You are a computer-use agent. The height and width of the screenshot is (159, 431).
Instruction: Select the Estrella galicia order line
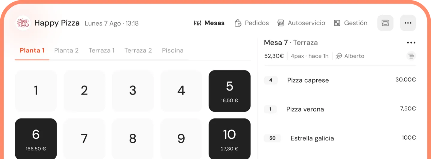pyautogui.click(x=312, y=138)
